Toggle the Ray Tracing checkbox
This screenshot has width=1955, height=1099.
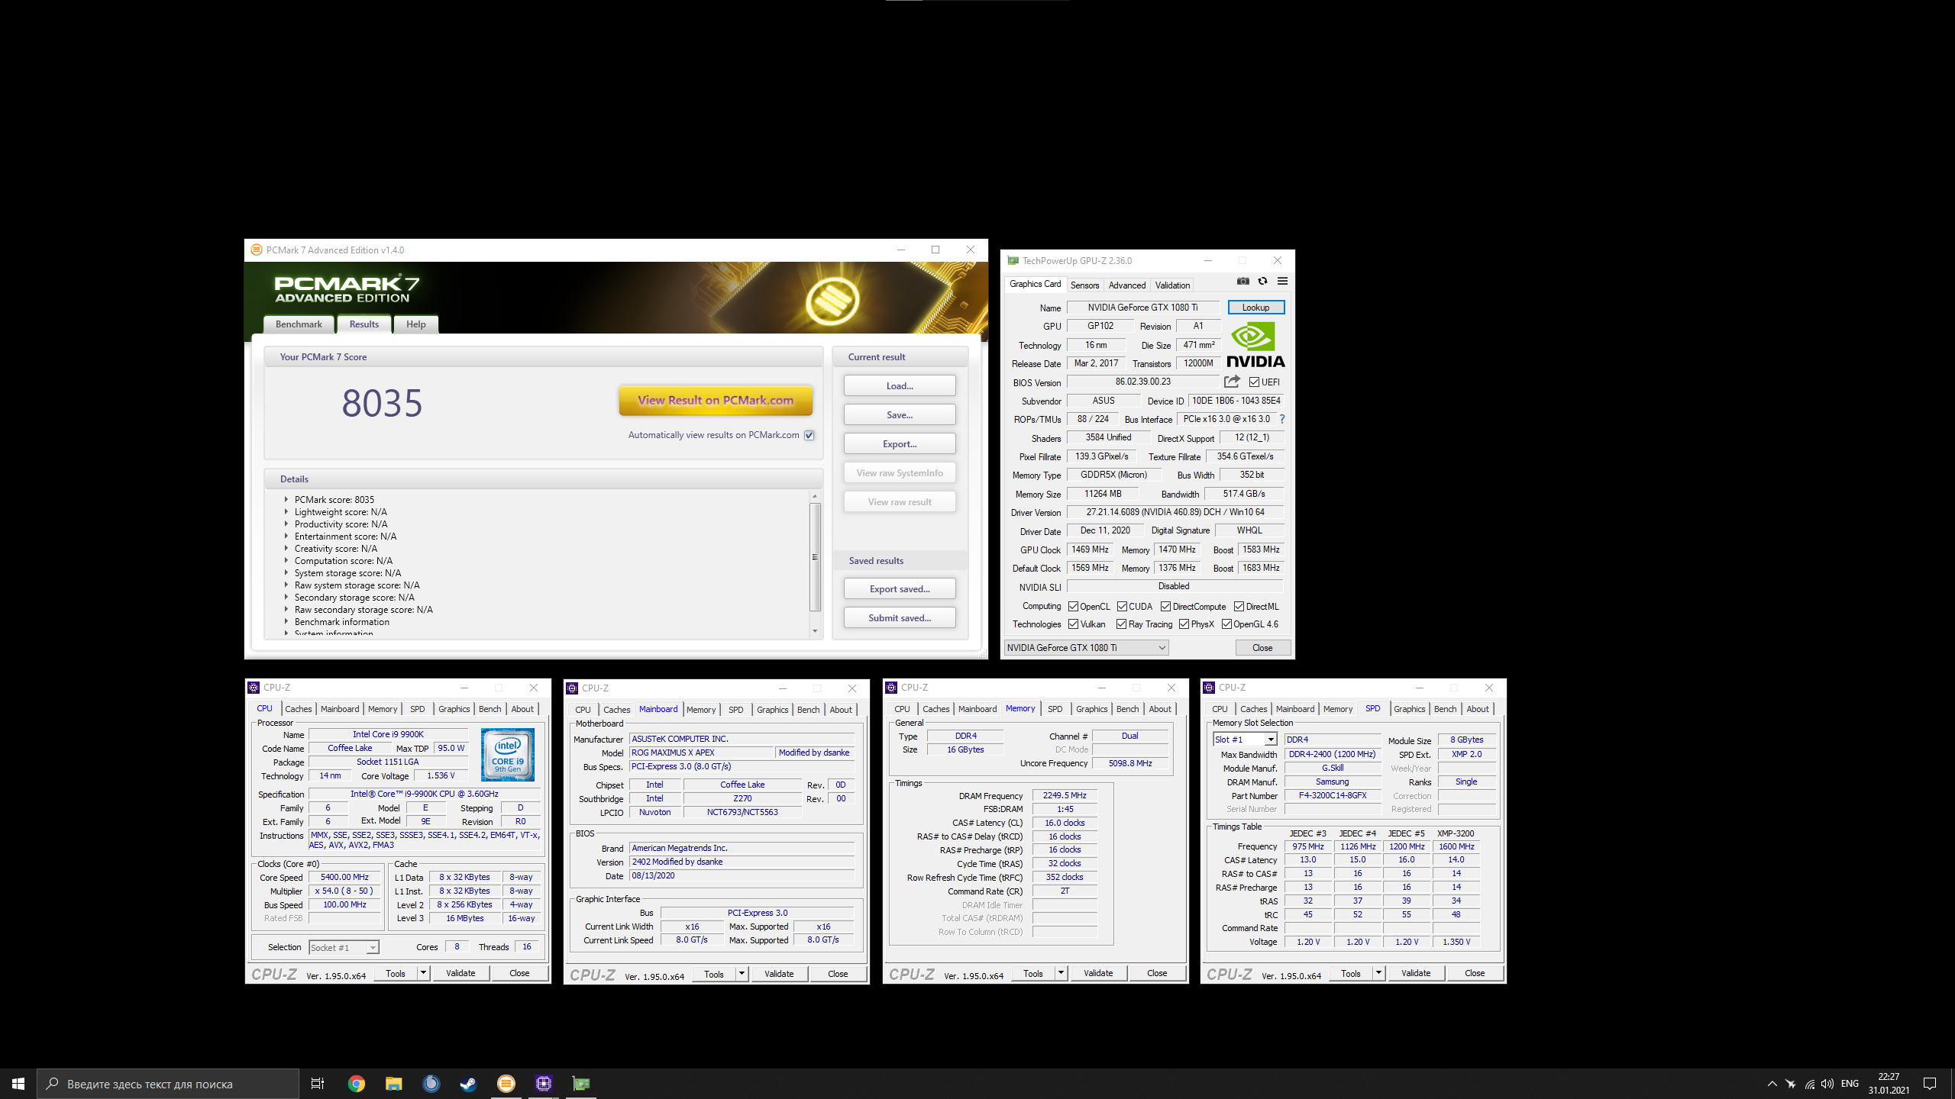[1121, 624]
